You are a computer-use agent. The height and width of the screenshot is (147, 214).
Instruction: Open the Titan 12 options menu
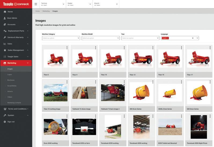[x=153, y=48]
